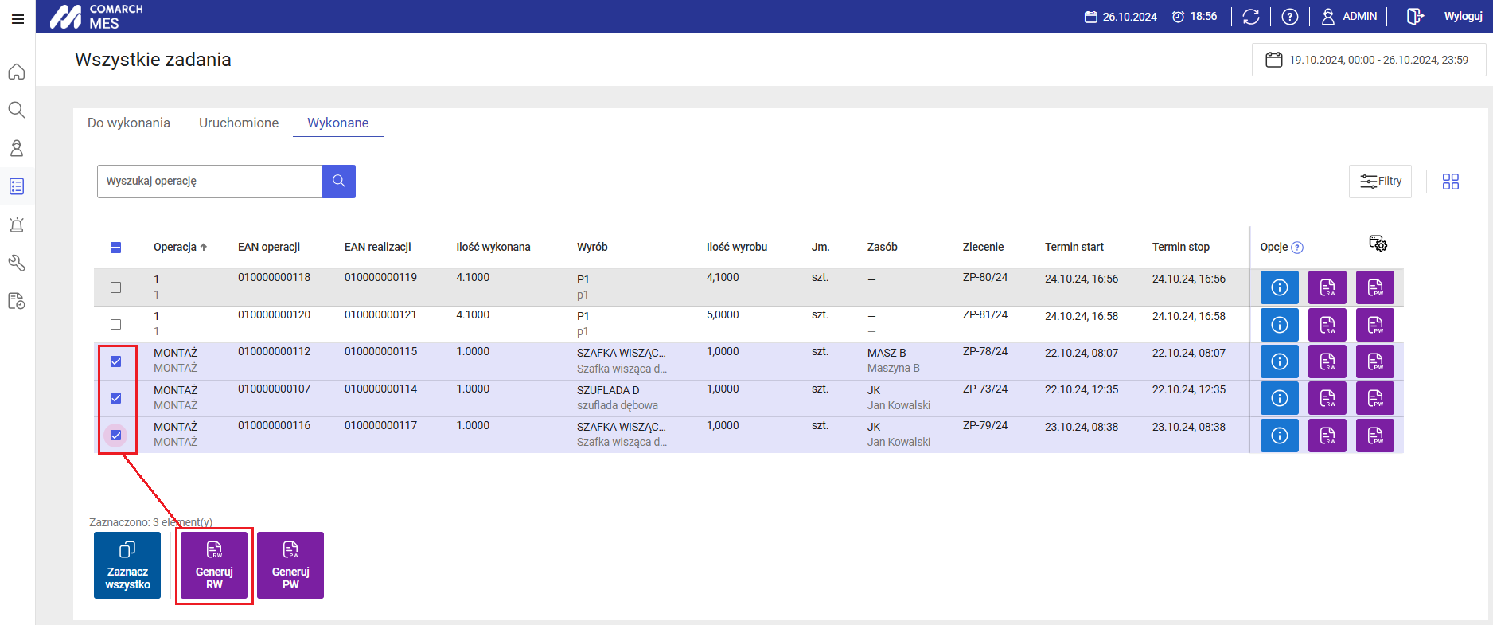Viewport: 1493px width, 625px height.
Task: Select the Wykonane tab
Action: tap(338, 123)
